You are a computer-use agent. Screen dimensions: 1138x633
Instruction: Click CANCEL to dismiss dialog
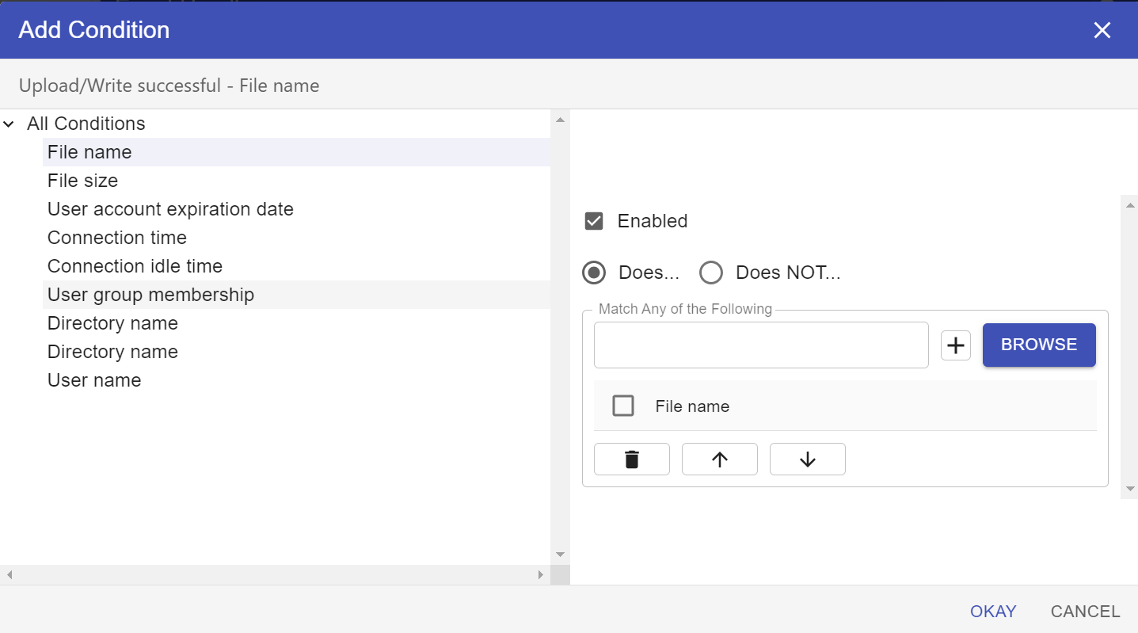[x=1085, y=612]
